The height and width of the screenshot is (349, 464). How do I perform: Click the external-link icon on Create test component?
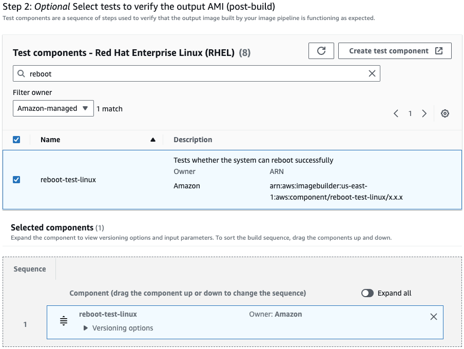click(440, 50)
